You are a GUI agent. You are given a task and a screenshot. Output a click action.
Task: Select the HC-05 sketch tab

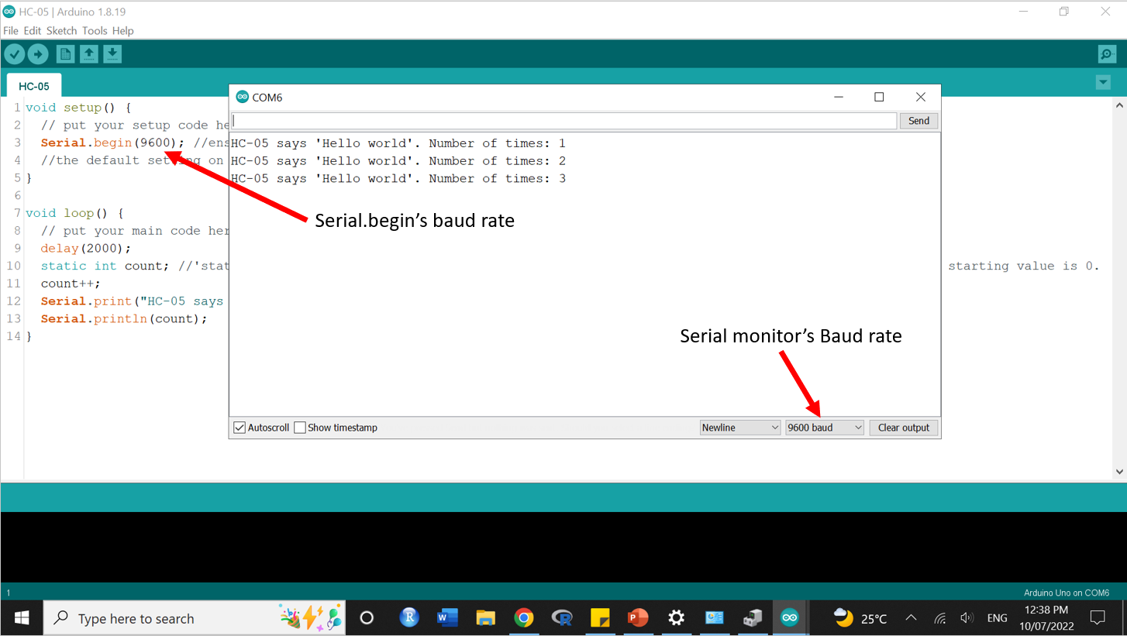(34, 87)
